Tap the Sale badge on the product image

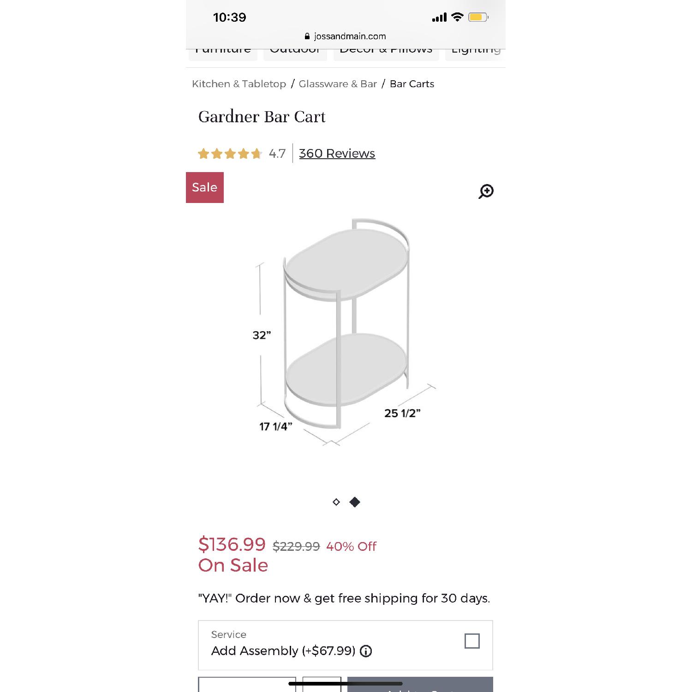[x=204, y=187]
